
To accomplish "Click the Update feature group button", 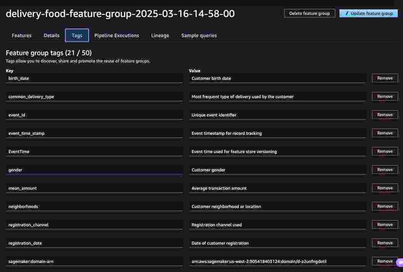I will point(369,13).
